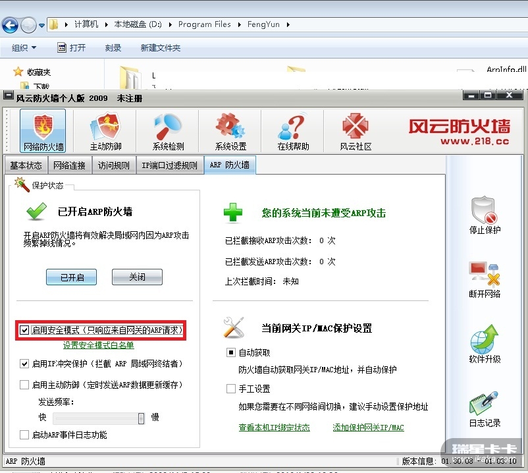528x473 pixels.
Task: Click the 已开启 enabled button
Action: pyautogui.click(x=71, y=277)
